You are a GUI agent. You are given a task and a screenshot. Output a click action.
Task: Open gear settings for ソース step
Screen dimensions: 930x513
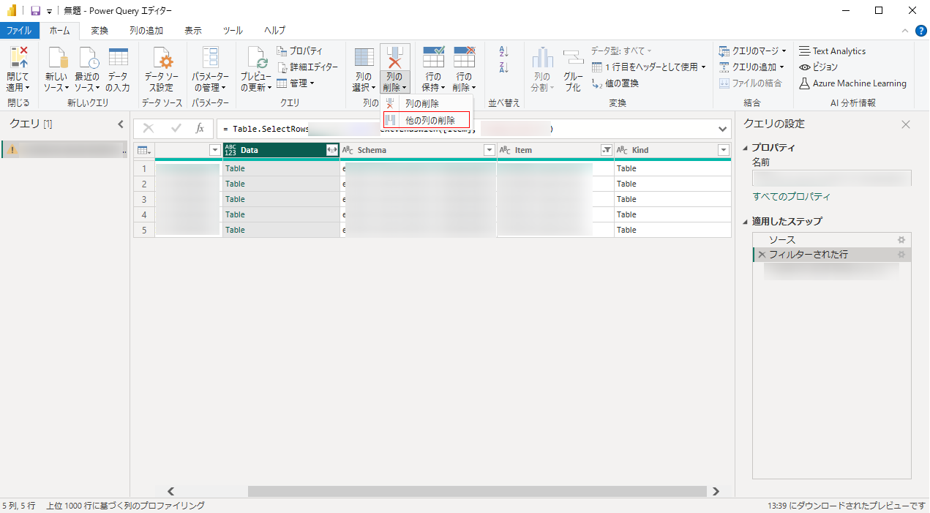click(901, 240)
